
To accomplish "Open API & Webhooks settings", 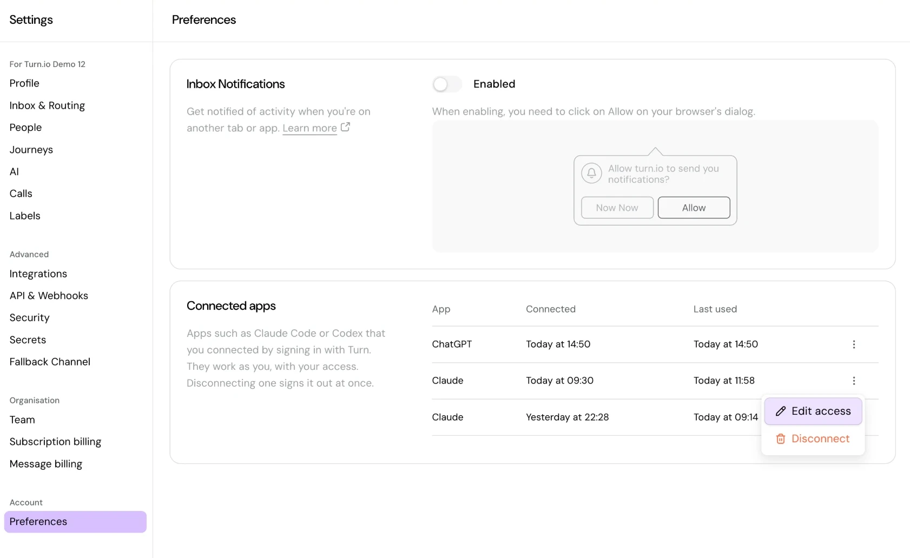I will click(x=49, y=296).
